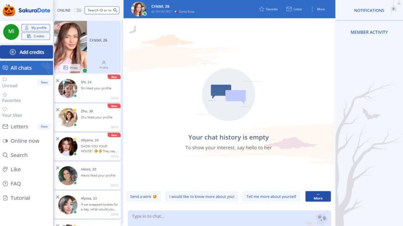Select the All chats tab

pos(26,68)
